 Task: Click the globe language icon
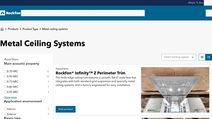point(206,3)
